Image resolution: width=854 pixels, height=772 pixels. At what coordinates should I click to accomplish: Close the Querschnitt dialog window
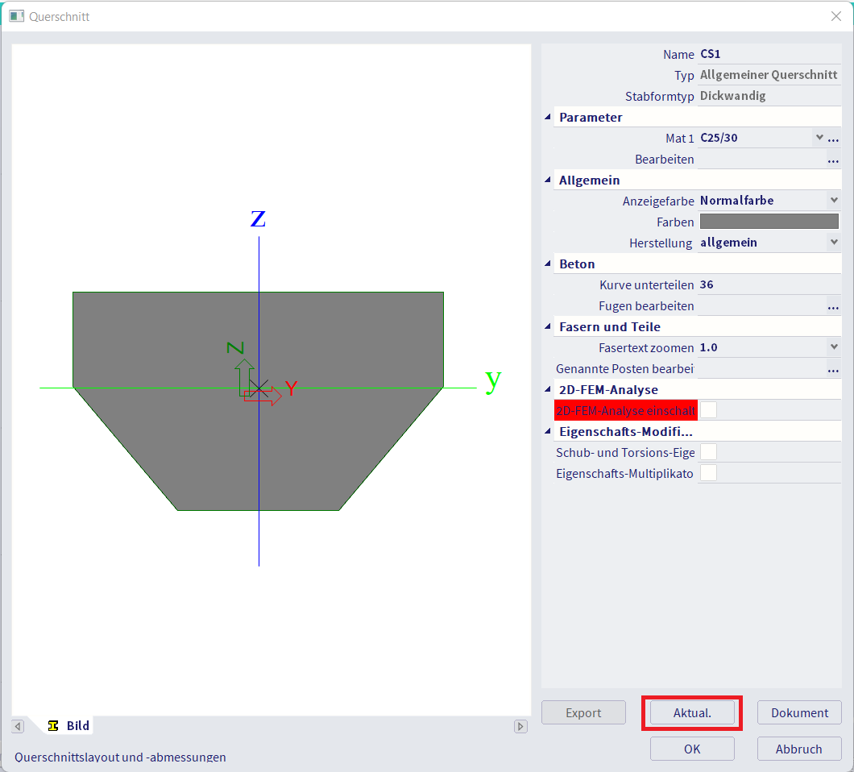tap(835, 16)
